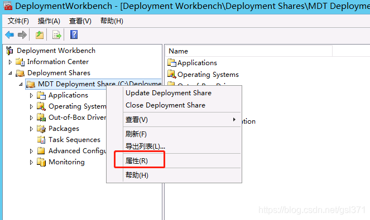Expand the Information Center tree node
Image resolution: width=370 pixels, height=220 pixels.
10,62
